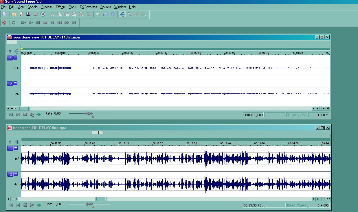The height and width of the screenshot is (212, 358).
Task: Create a new file with New icon
Action: click(x=4, y=14)
